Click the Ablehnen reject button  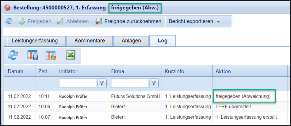point(73,21)
